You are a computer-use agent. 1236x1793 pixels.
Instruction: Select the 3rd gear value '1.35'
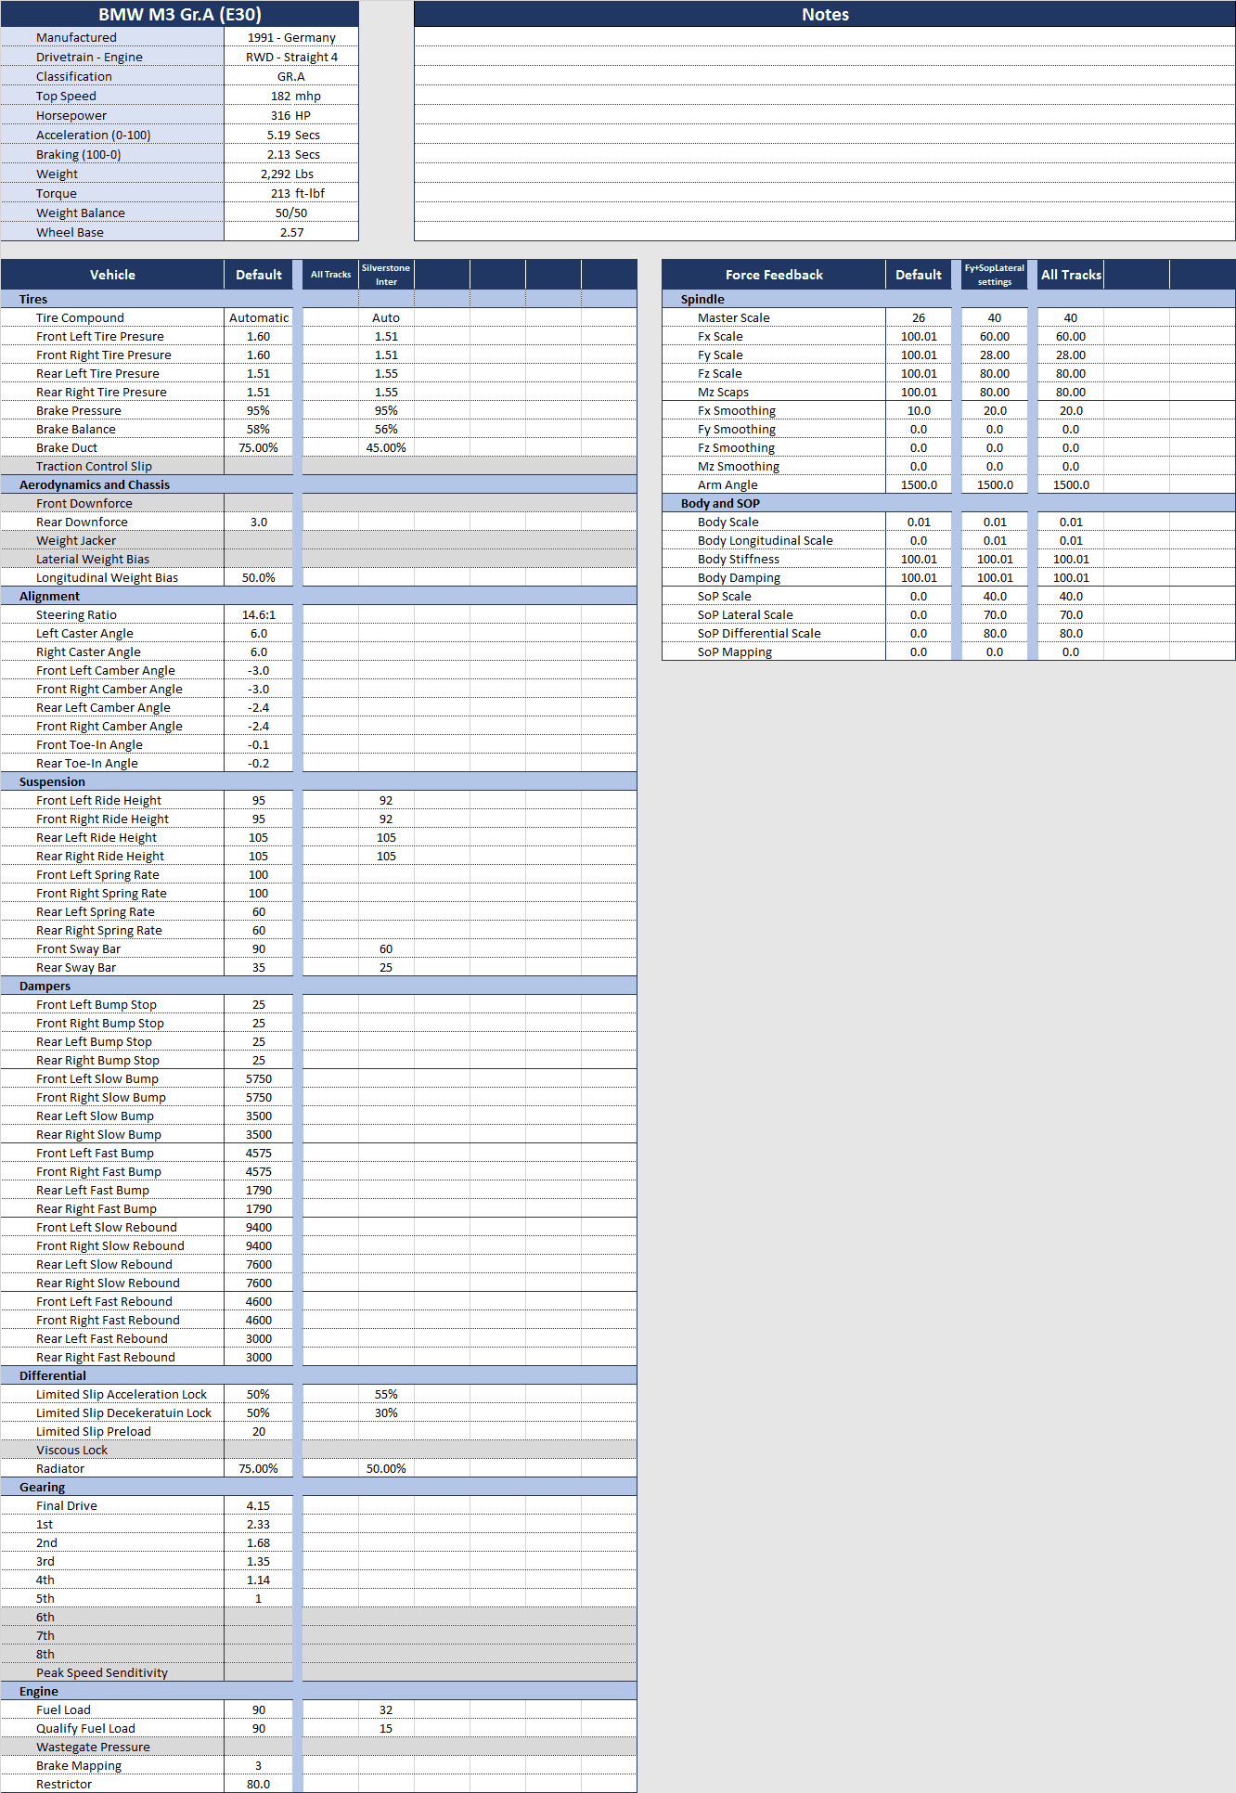pyautogui.click(x=259, y=1561)
